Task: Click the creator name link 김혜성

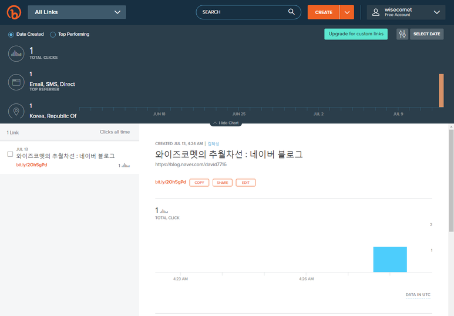Action: [x=213, y=144]
